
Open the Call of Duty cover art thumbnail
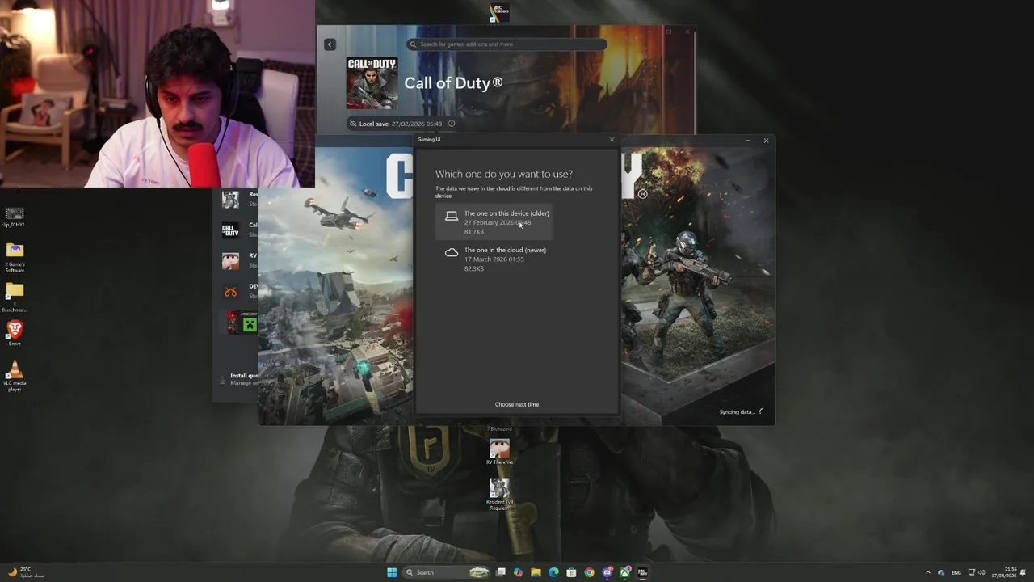(x=372, y=82)
